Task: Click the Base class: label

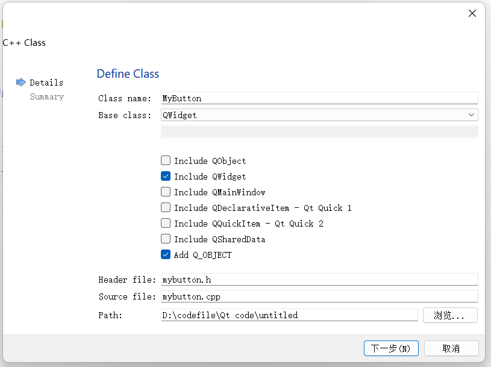Action: [125, 115]
